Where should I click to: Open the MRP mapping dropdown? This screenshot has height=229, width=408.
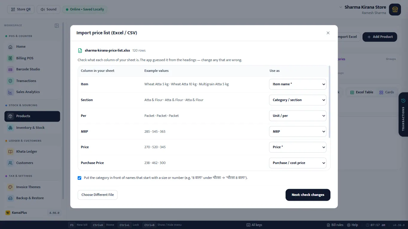click(298, 131)
